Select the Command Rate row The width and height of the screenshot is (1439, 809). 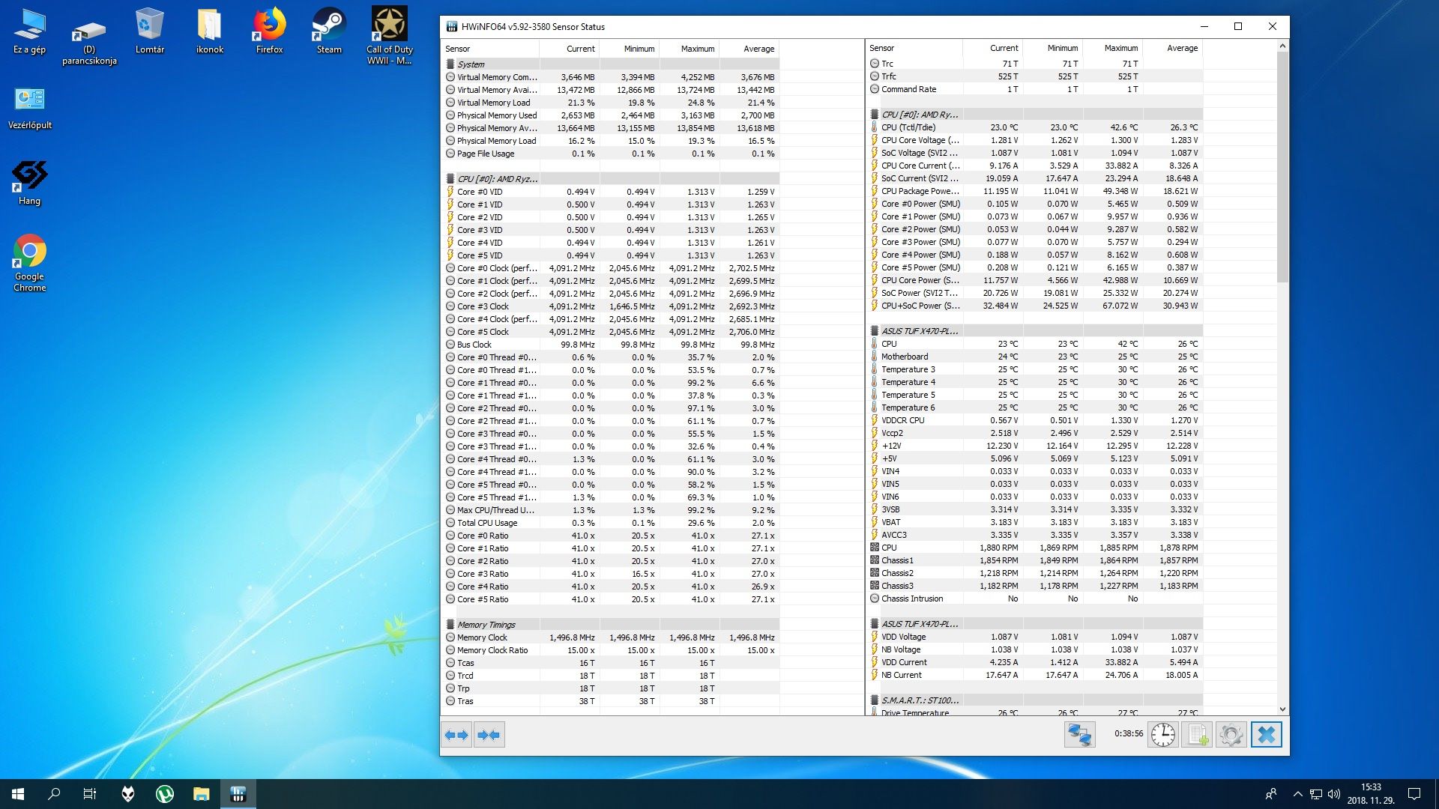(1036, 89)
